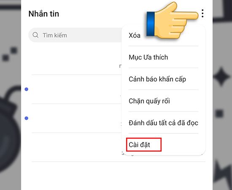
Task: Open the topmost conversation below search bar
Action: tap(76, 60)
